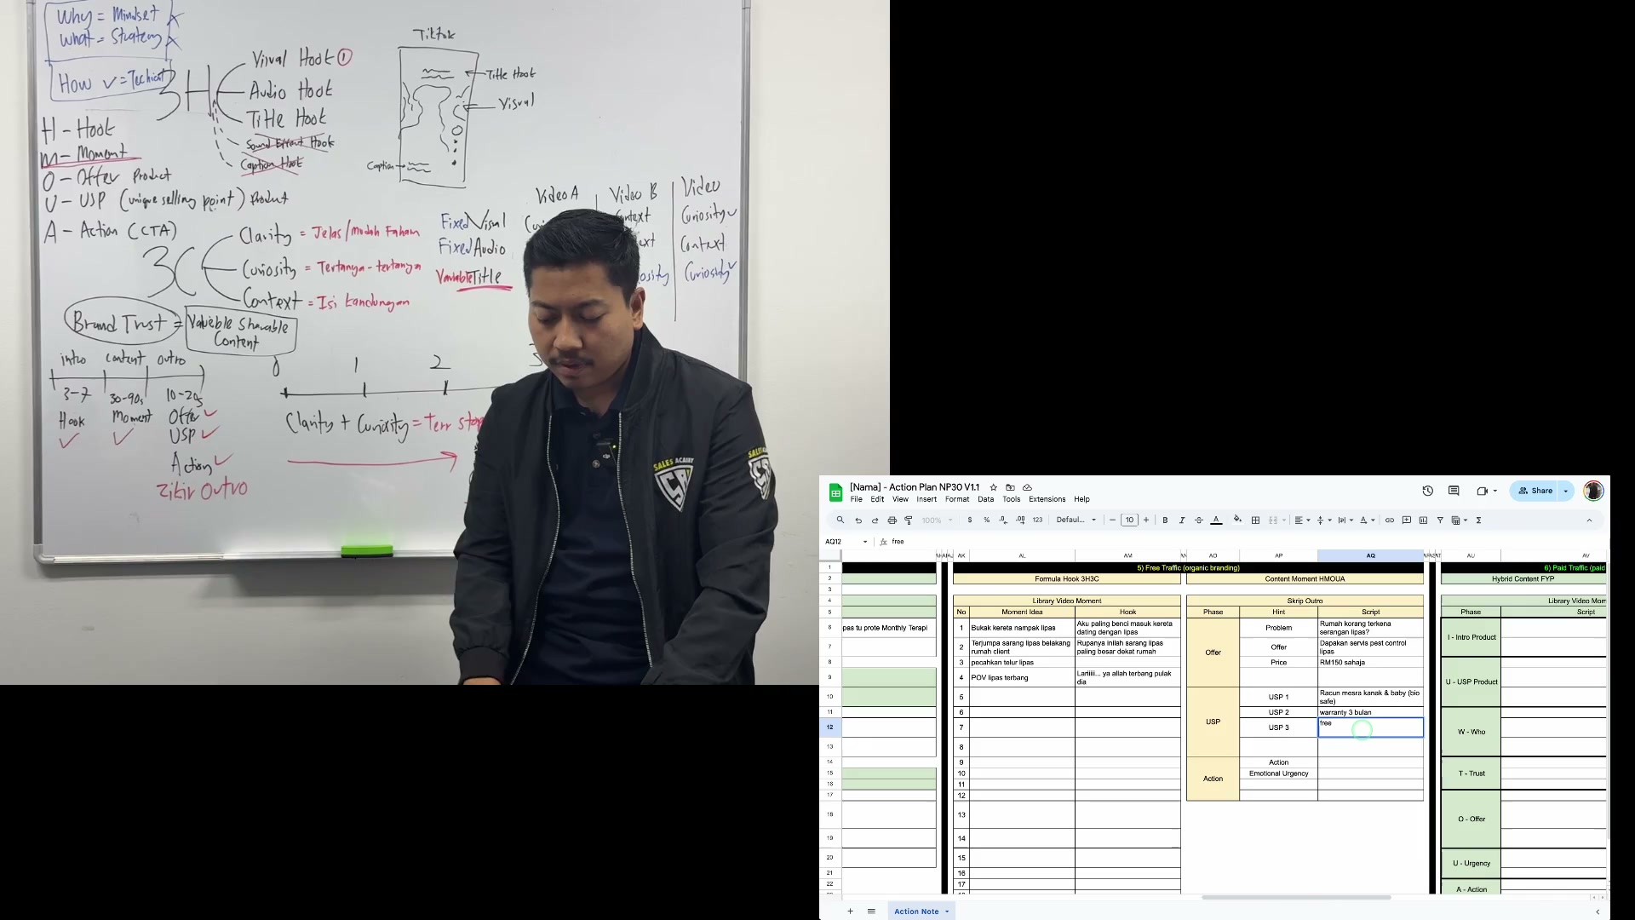Open the Extensions menu
The width and height of the screenshot is (1635, 920).
click(x=1047, y=499)
